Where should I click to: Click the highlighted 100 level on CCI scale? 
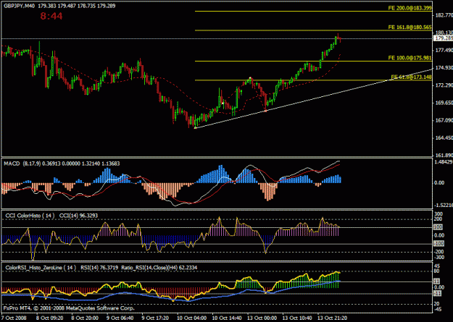point(439,227)
